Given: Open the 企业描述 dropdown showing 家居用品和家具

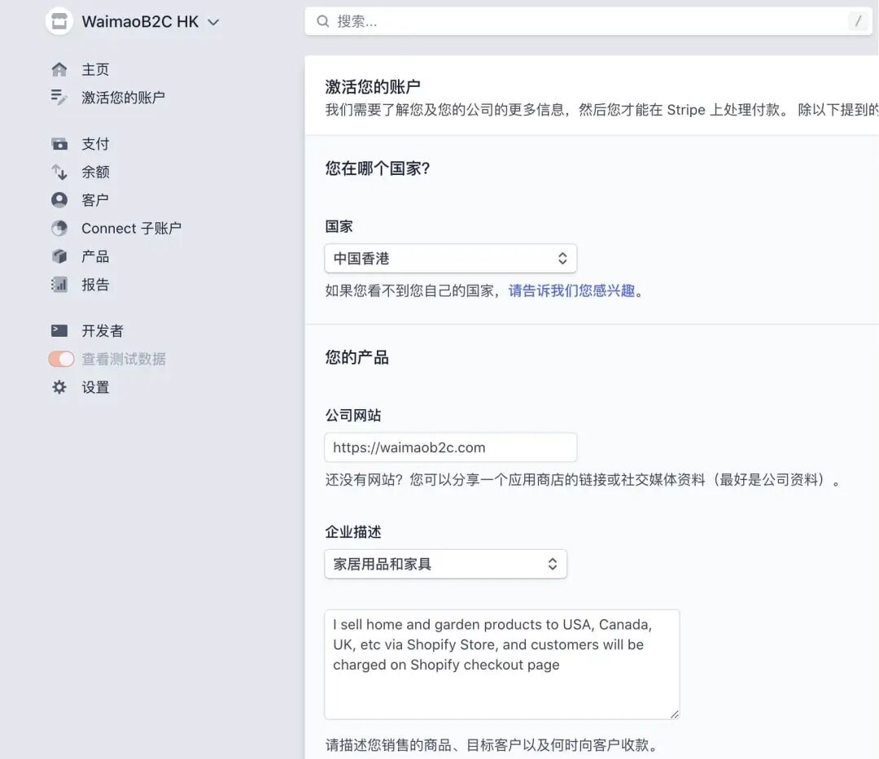Looking at the screenshot, I should coord(446,564).
